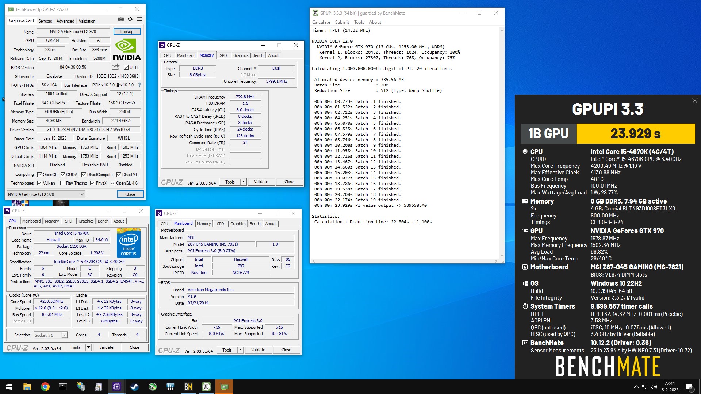This screenshot has height=394, width=701.
Task: Click the installer box taskbar icon
Action: click(x=99, y=387)
